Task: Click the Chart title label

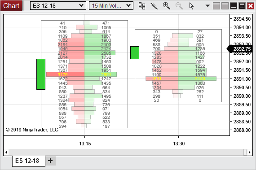Action: pos(11,6)
